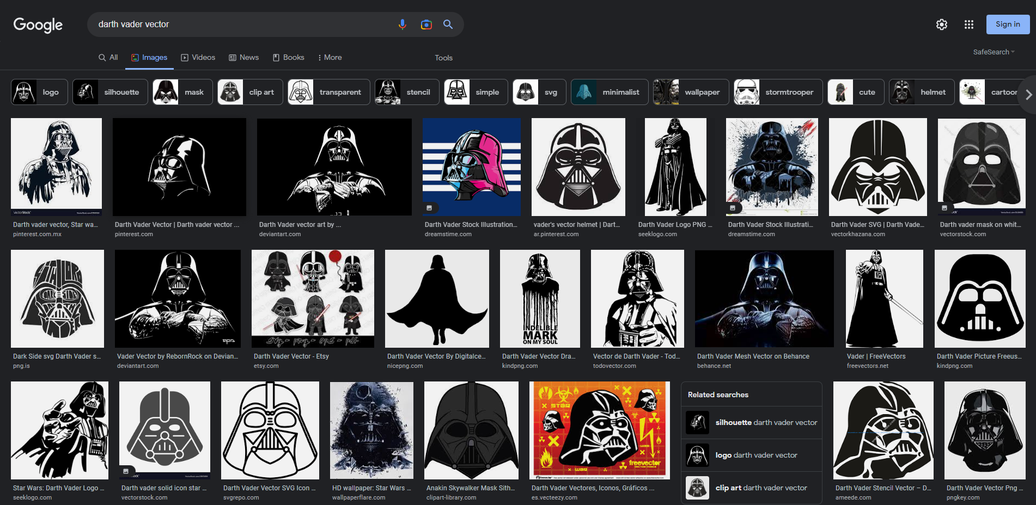Open the 'Vader | FreeVectors' lightsaber image

(x=885, y=299)
